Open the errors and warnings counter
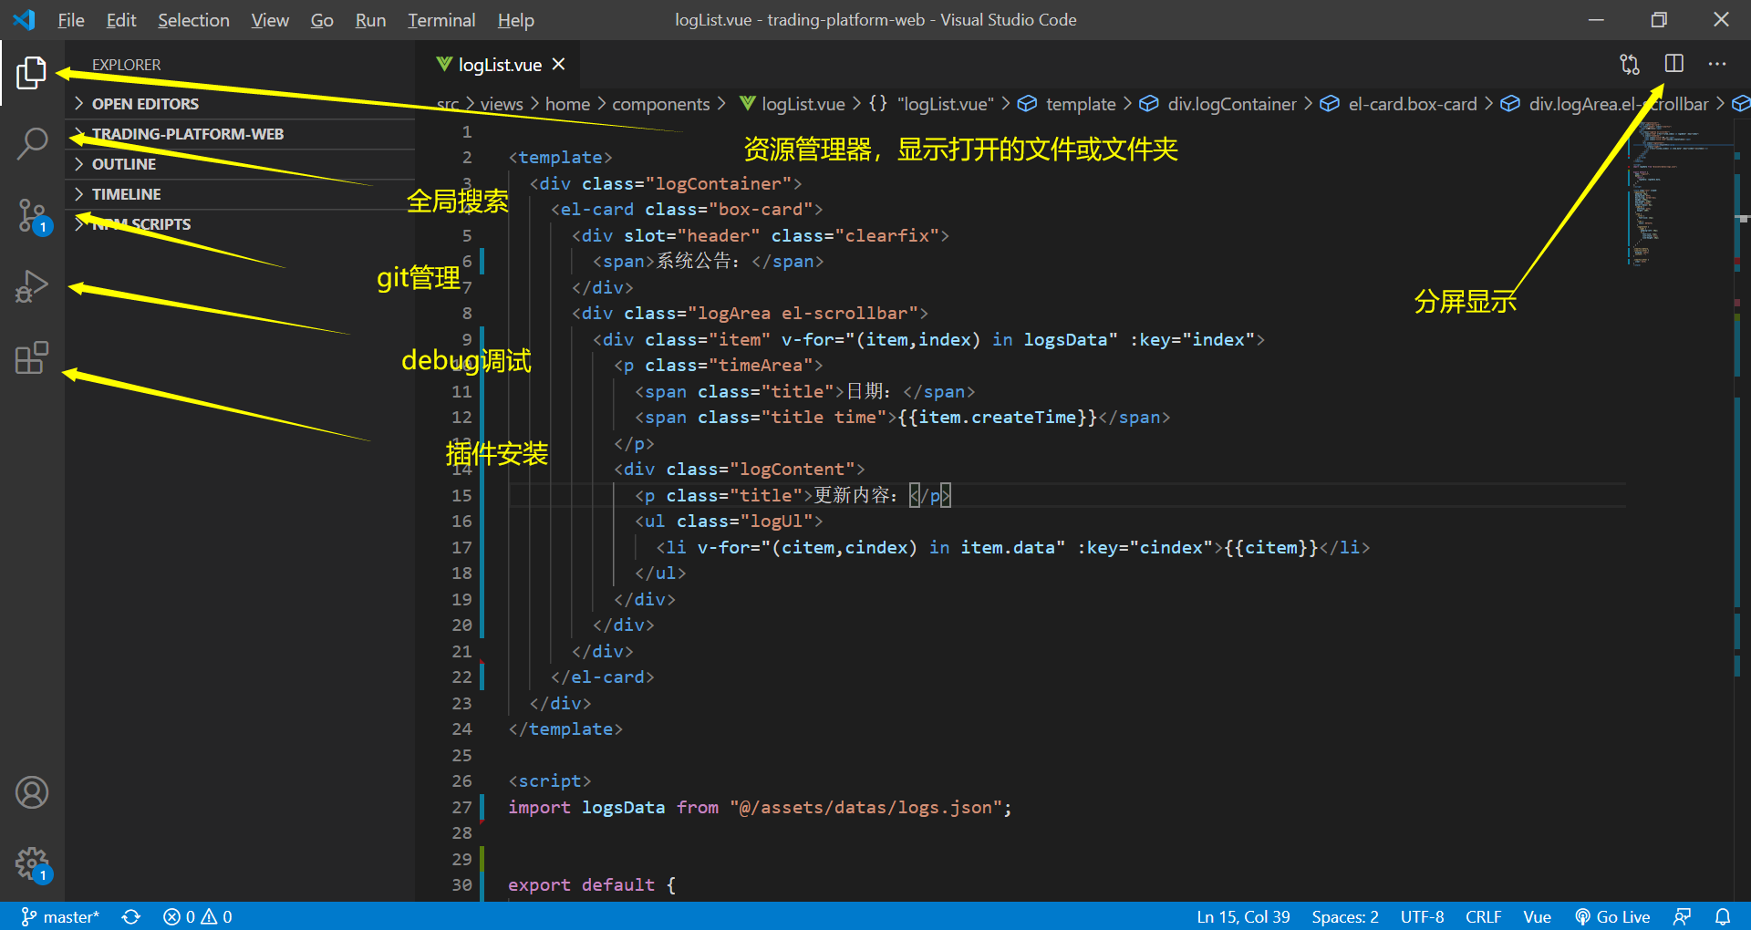 [198, 916]
